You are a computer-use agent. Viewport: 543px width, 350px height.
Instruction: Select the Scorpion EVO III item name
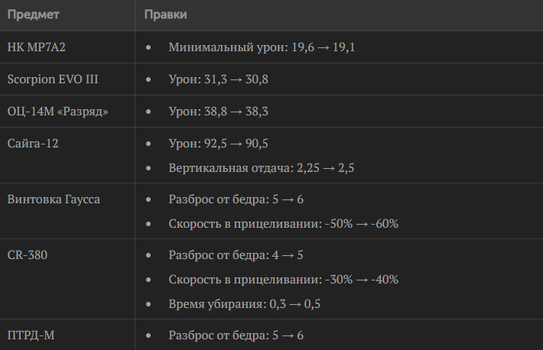click(53, 79)
